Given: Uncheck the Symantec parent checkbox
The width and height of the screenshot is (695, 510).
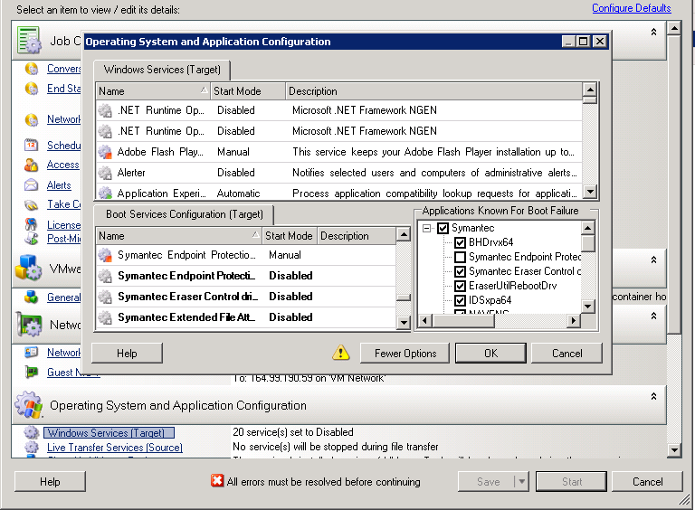Looking at the screenshot, I should [443, 228].
